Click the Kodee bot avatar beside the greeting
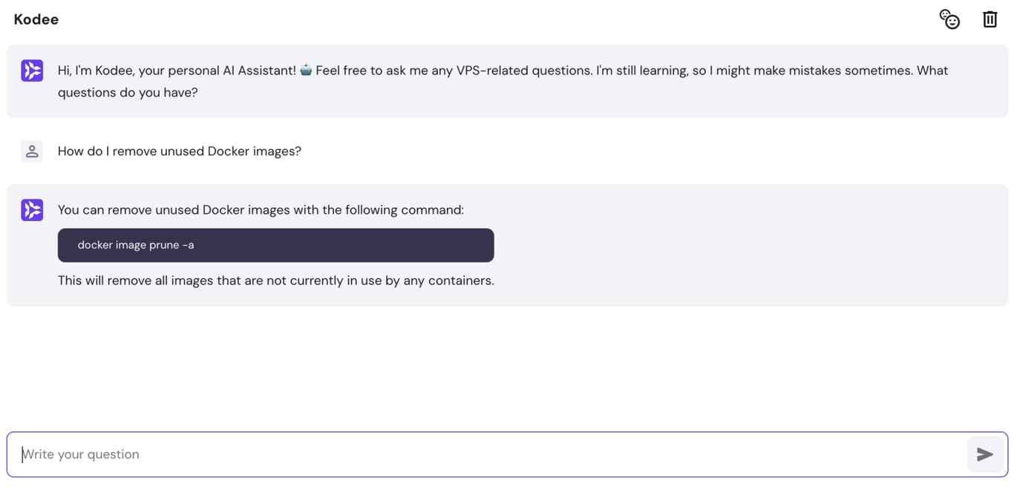1014x487 pixels. (32, 70)
